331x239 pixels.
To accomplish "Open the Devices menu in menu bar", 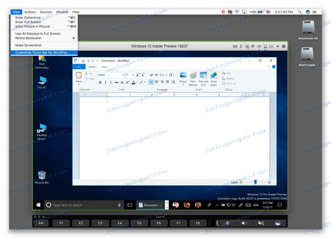I will [46, 12].
